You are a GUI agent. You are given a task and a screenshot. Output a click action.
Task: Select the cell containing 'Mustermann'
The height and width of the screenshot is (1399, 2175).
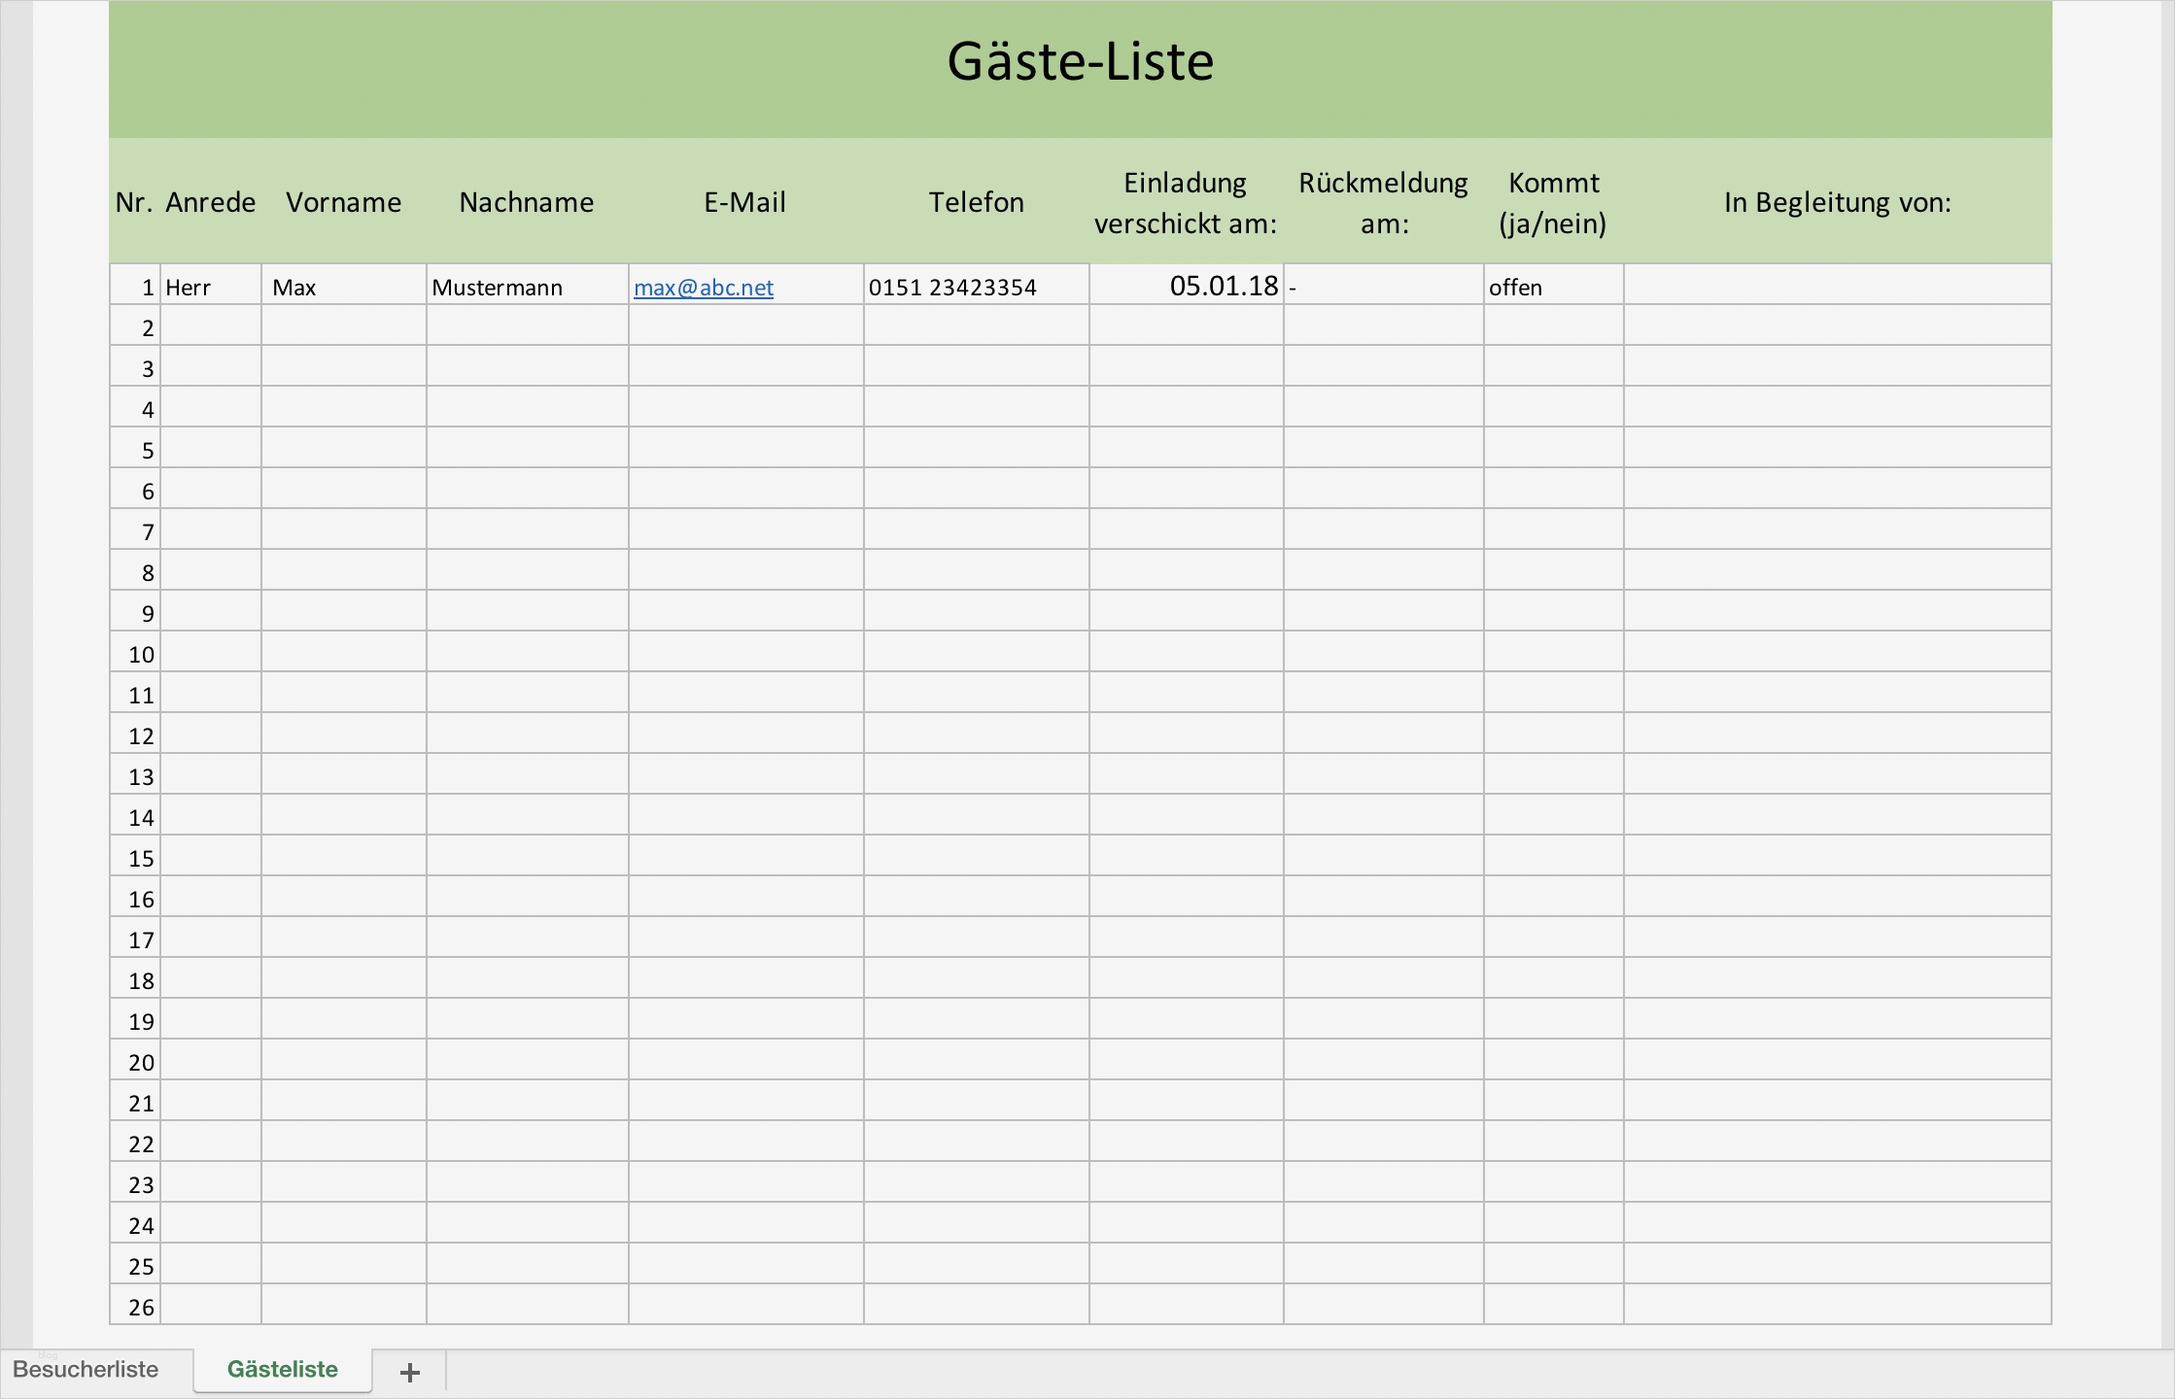tap(526, 285)
